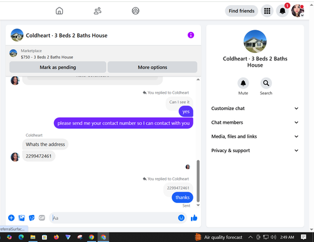Image resolution: width=314 pixels, height=242 pixels.
Task: Click chat title 'Coldheart · 3 Beds 2 Baths House'
Action: [67, 35]
